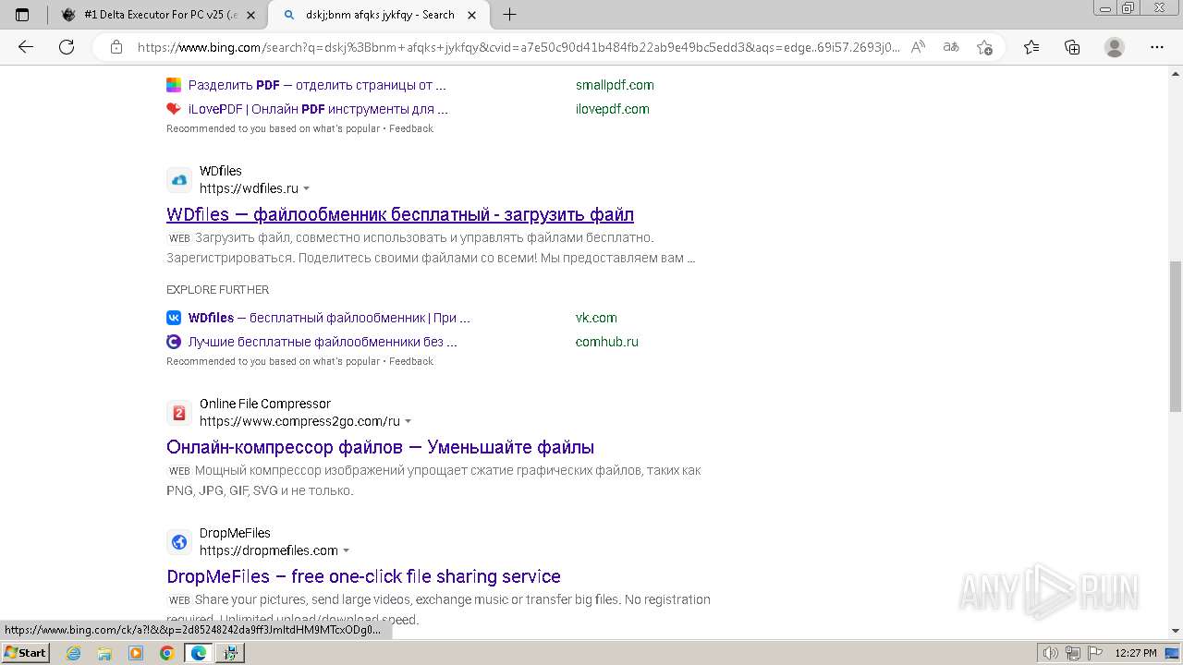The width and height of the screenshot is (1183, 665).
Task: Open the Collections icon
Action: pyautogui.click(x=1072, y=47)
